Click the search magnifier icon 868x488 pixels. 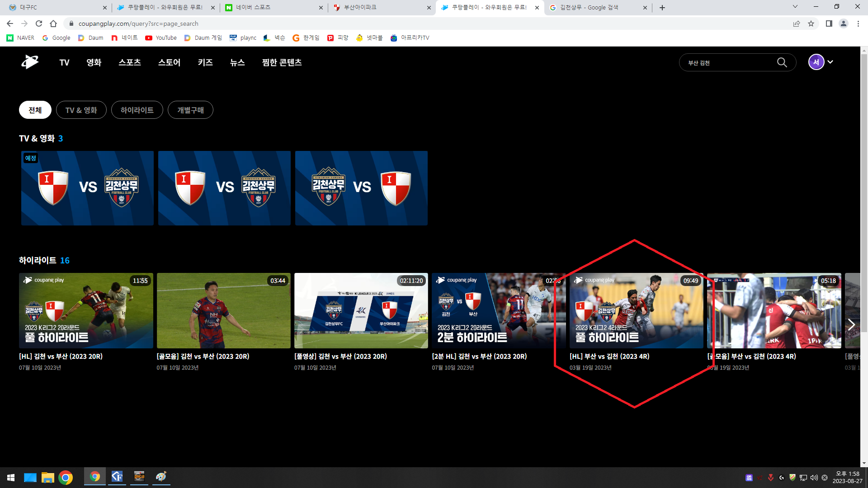tap(782, 62)
